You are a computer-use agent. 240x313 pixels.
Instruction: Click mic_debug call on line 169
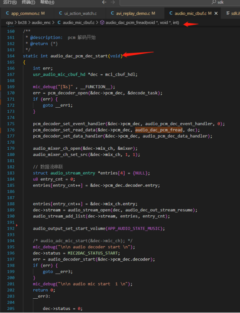(x=44, y=87)
